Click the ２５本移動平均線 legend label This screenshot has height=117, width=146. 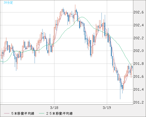[x=60, y=113]
